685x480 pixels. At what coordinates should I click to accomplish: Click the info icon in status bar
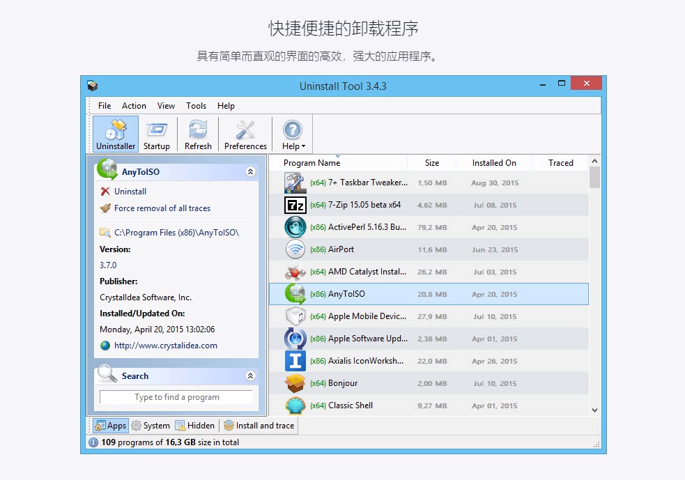(x=93, y=442)
